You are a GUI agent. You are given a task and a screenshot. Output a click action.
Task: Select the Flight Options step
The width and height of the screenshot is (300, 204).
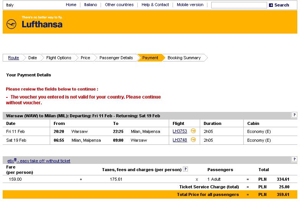click(x=59, y=58)
